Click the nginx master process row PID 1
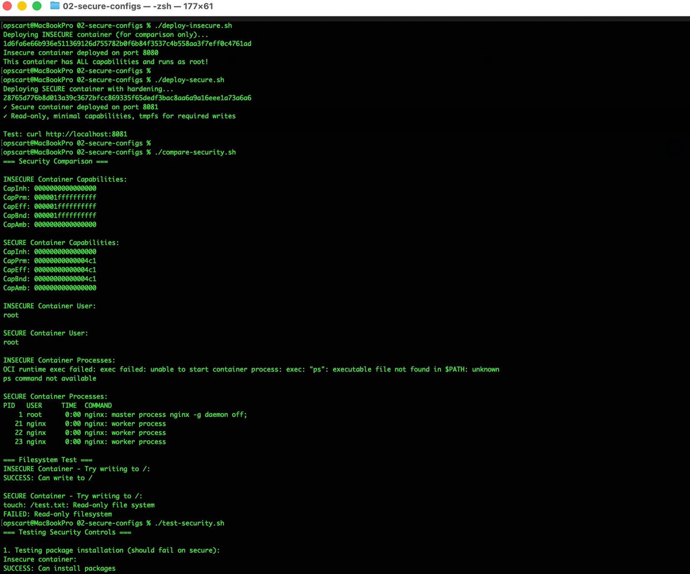The height and width of the screenshot is (574, 690). (x=132, y=415)
